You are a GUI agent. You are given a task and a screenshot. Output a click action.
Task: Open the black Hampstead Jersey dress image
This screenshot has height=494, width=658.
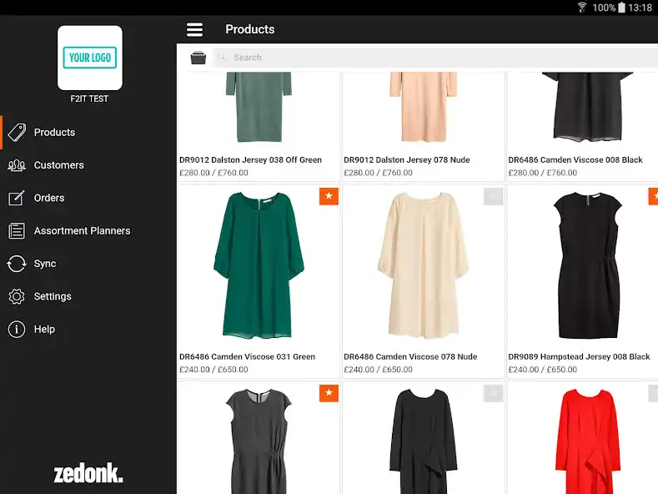click(x=587, y=265)
